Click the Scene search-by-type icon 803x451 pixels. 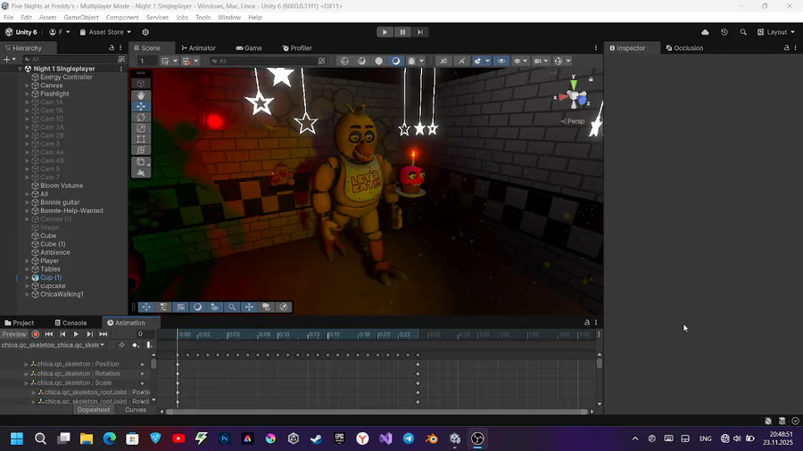click(321, 61)
